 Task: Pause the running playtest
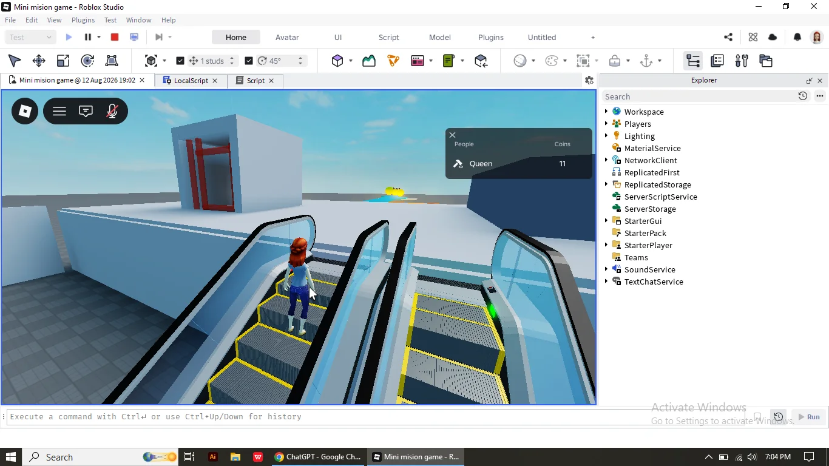pos(88,37)
